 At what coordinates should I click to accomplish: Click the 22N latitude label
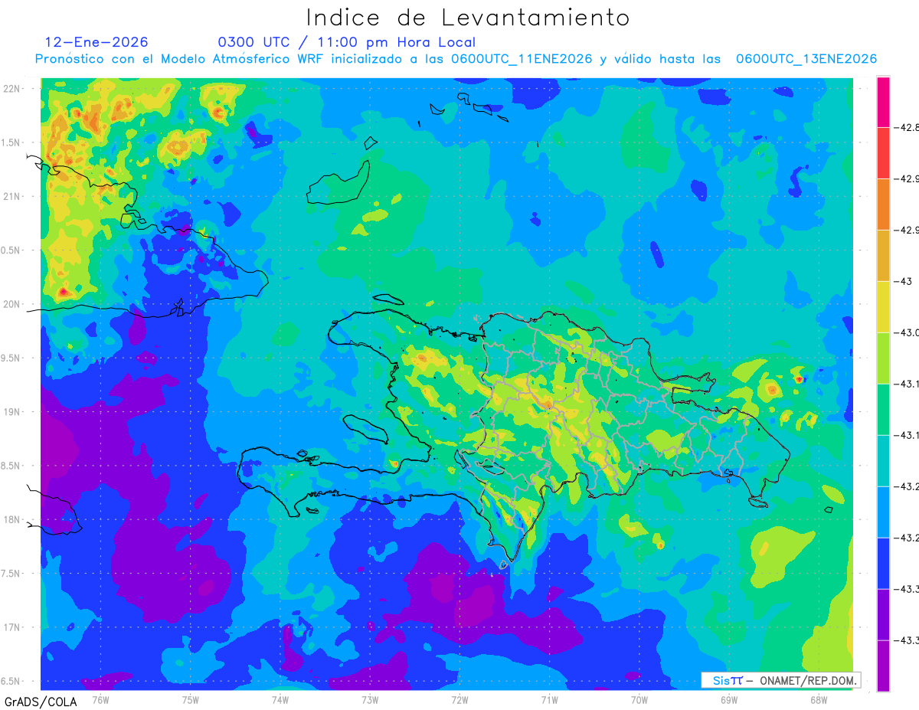coord(13,88)
